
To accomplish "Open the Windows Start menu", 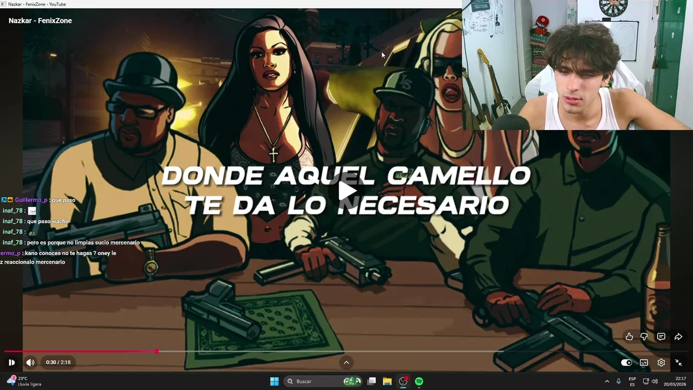I will (274, 381).
